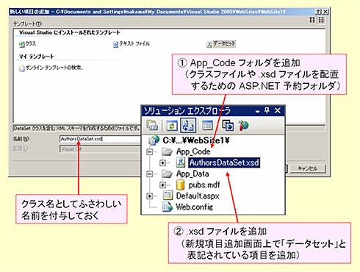Collapse the App_Code folder node
The height and width of the screenshot is (272, 360).
(x=149, y=152)
